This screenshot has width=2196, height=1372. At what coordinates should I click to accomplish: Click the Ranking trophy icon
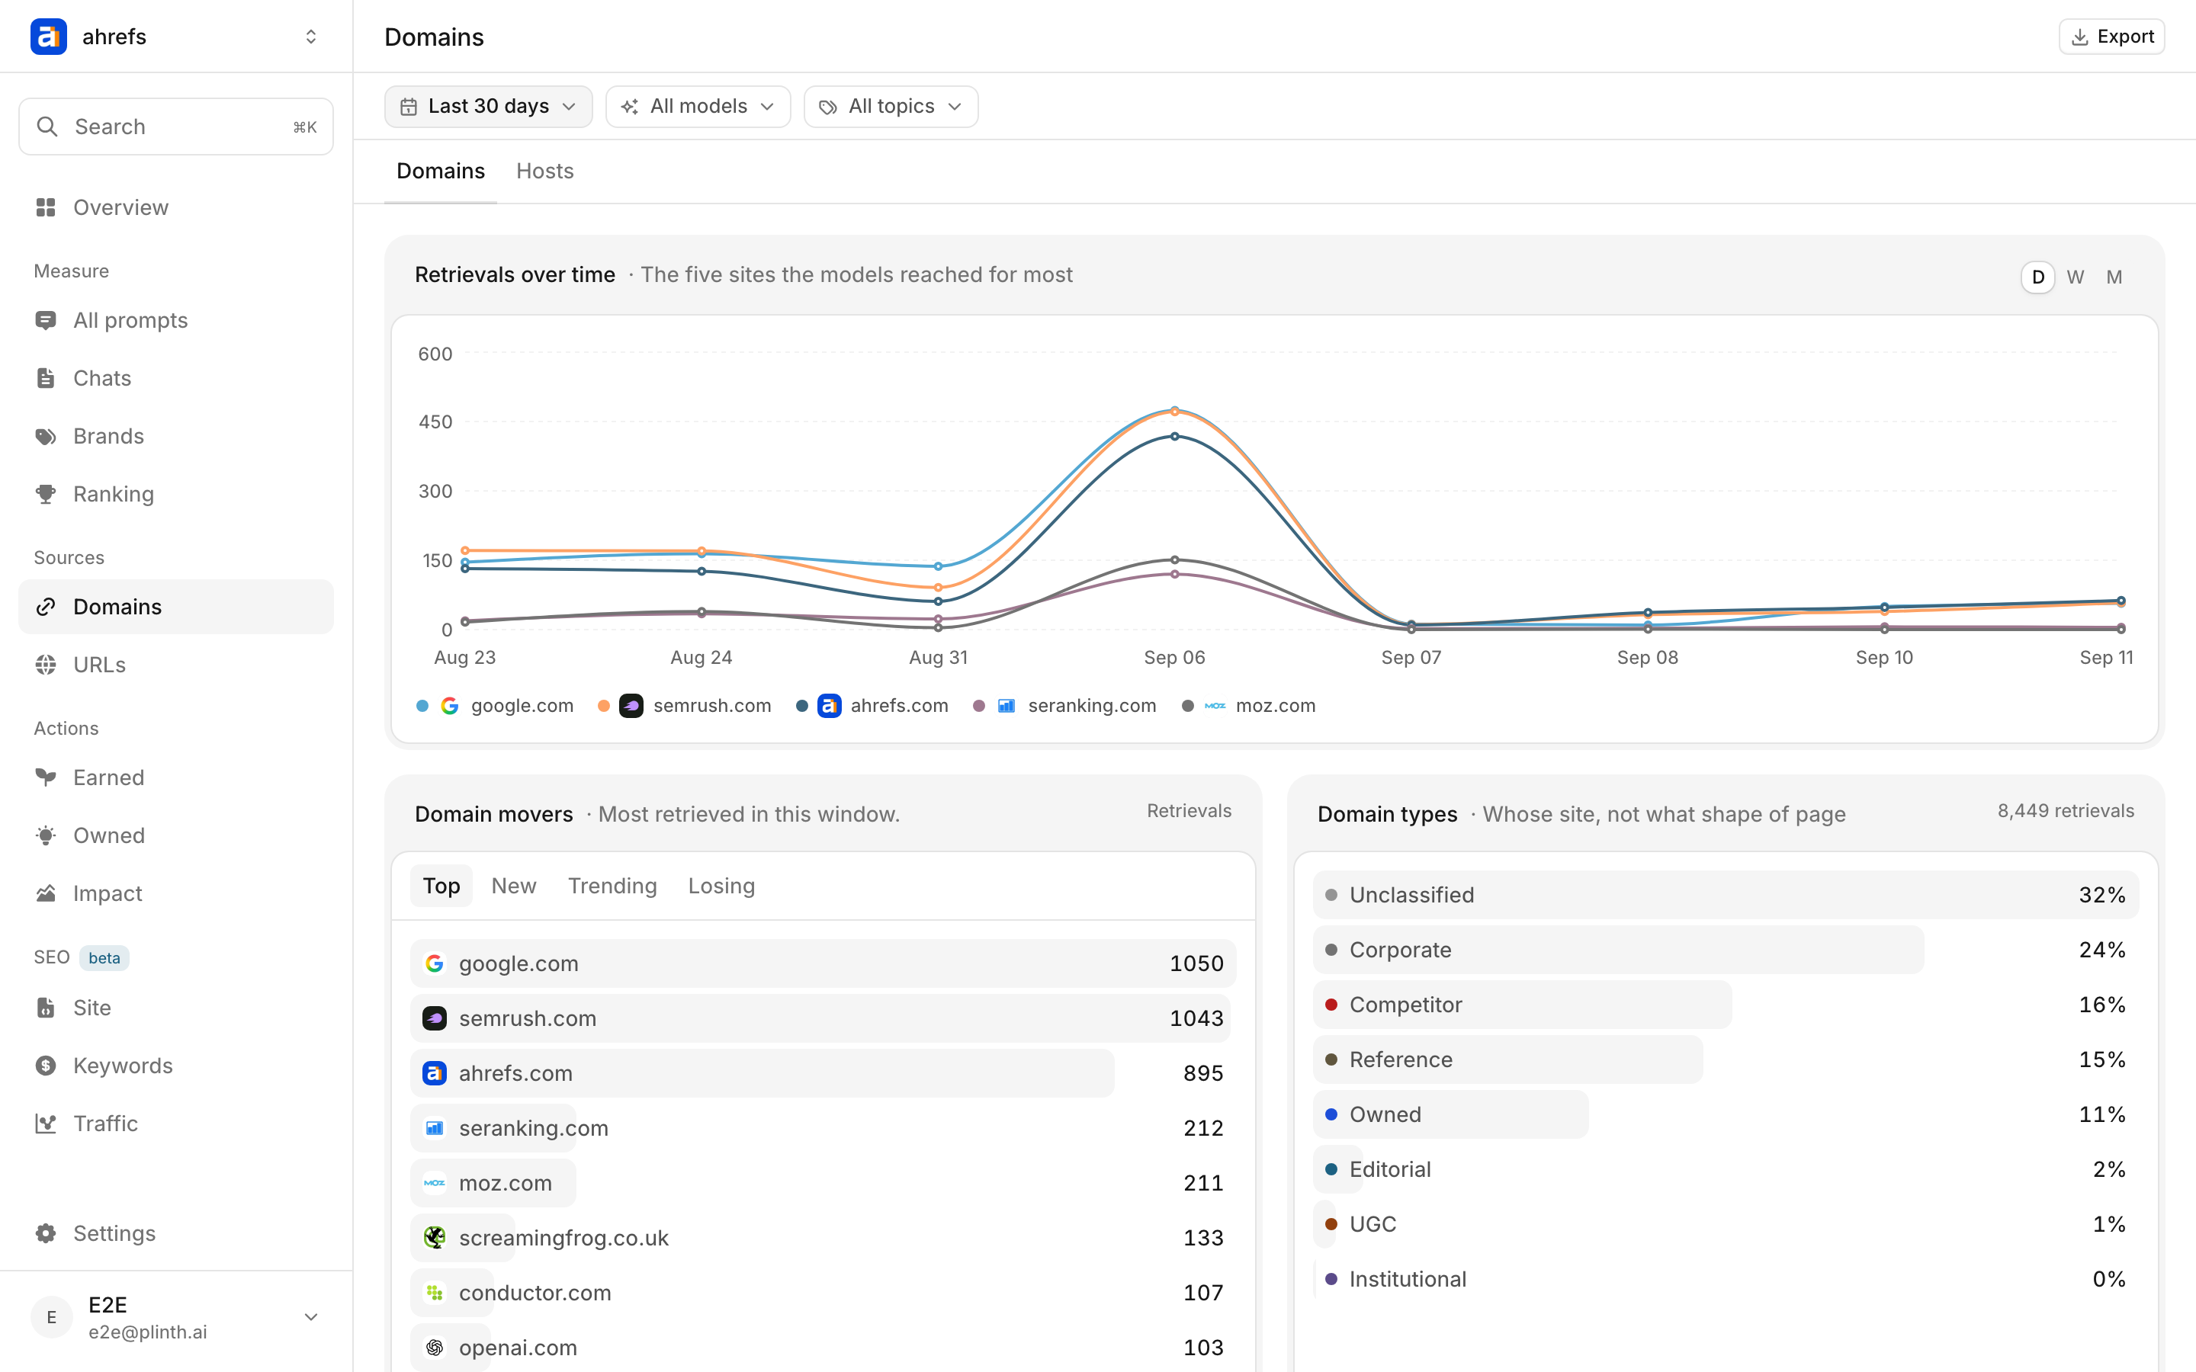click(x=46, y=495)
